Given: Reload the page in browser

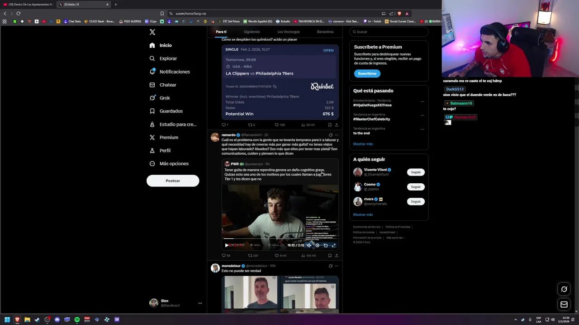Looking at the screenshot, I should 19,14.
